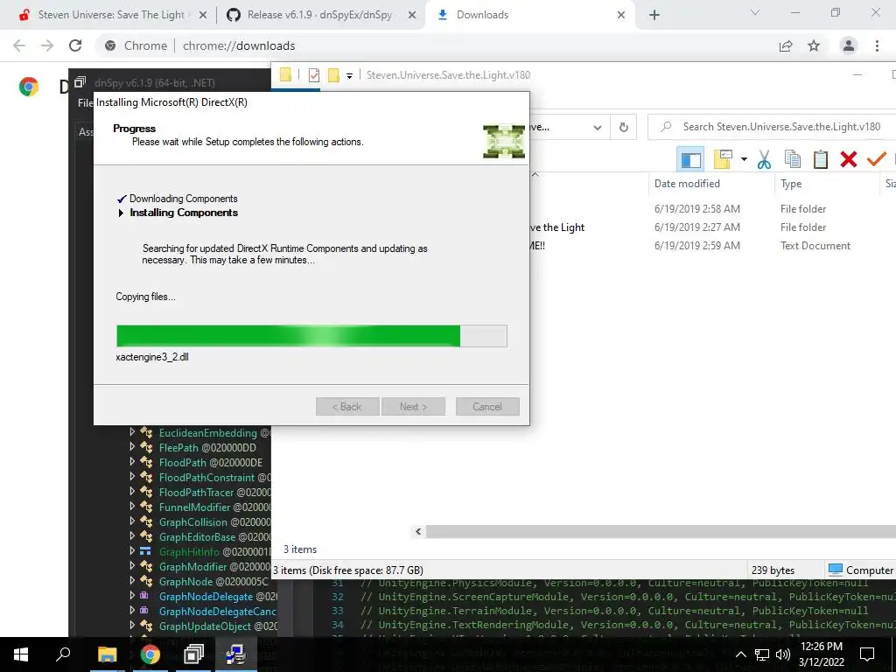Refresh the Explorer address bar
The height and width of the screenshot is (672, 896).
[x=623, y=128]
